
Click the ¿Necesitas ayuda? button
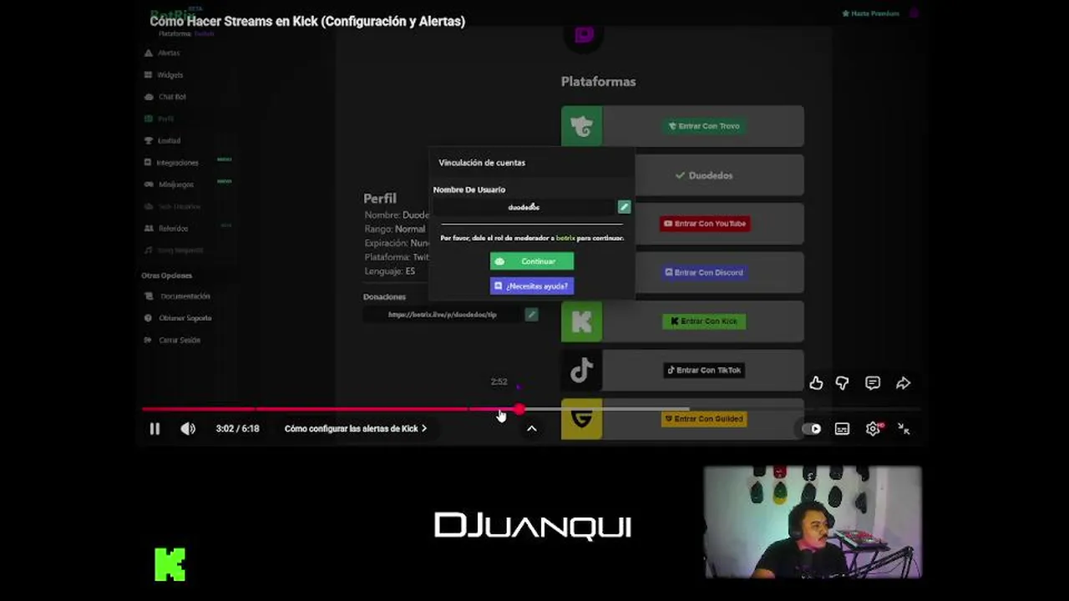pos(532,285)
